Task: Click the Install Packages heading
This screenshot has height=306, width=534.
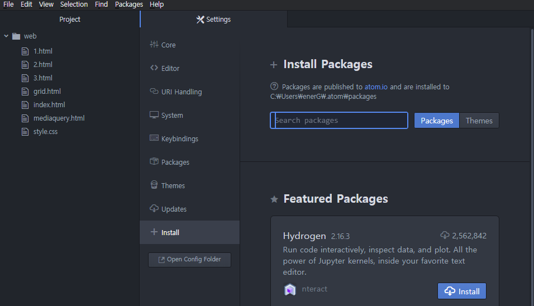Action: click(x=328, y=64)
